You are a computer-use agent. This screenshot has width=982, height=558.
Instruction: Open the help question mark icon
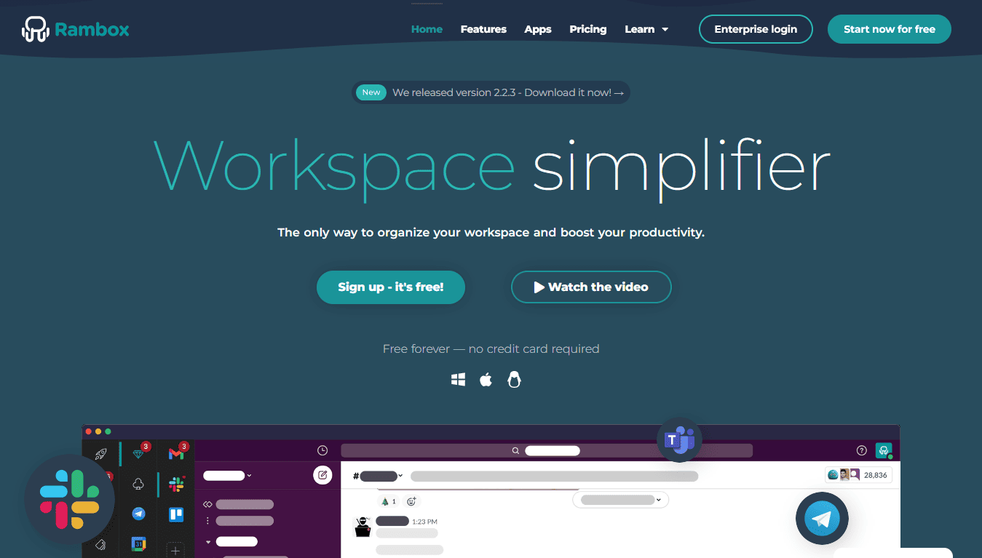click(862, 450)
